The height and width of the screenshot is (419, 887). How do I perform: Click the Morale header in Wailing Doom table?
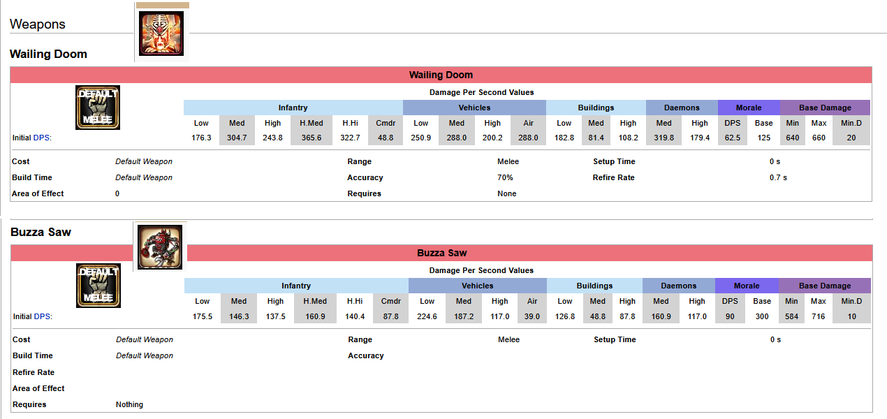coord(749,108)
